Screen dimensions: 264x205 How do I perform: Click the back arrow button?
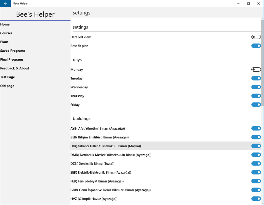[5, 4]
